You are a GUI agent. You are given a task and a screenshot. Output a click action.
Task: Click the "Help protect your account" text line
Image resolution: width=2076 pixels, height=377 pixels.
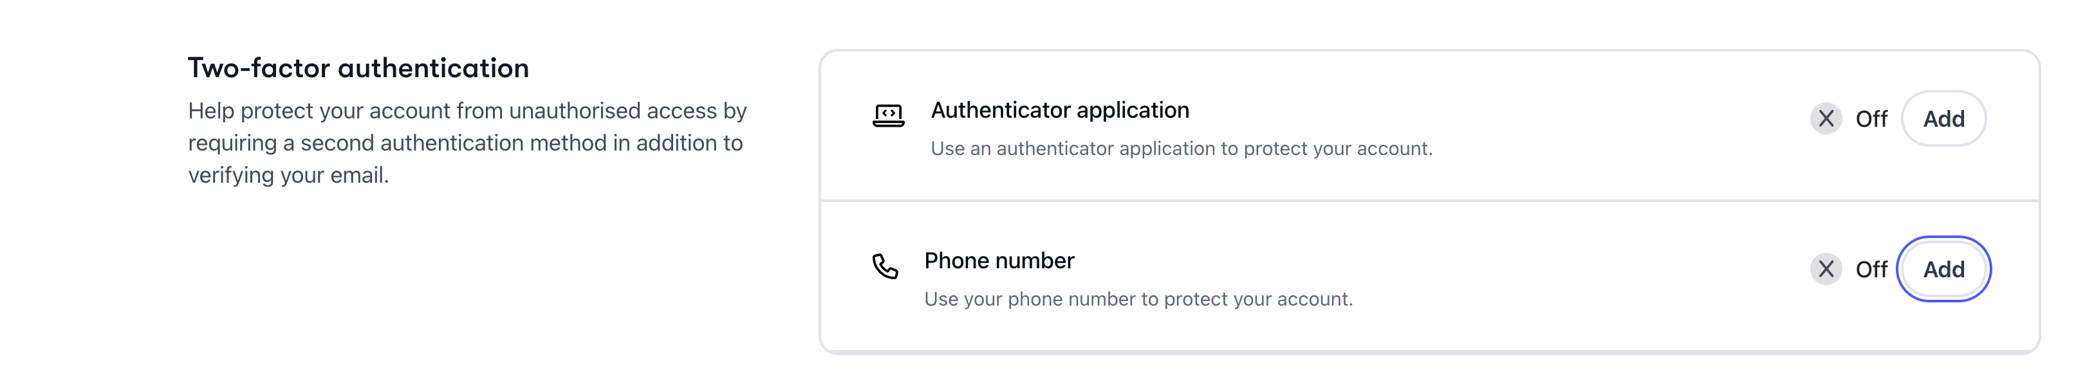coord(467,111)
